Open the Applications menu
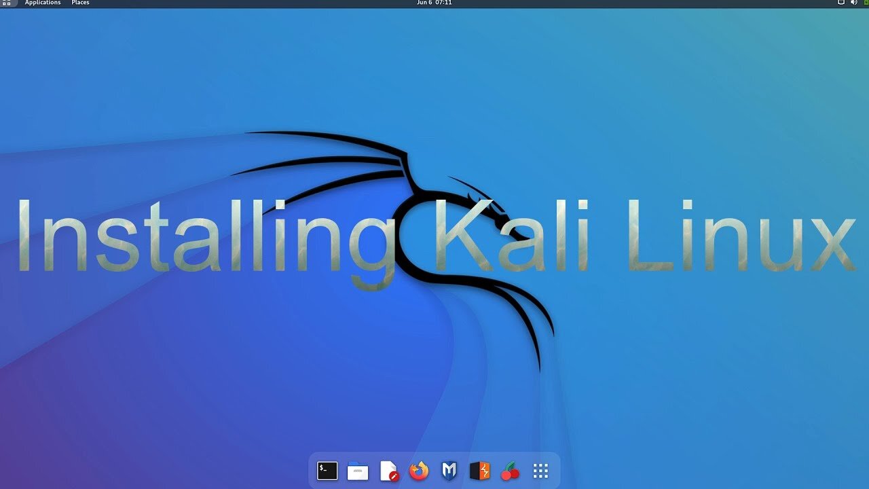Image resolution: width=869 pixels, height=489 pixels. tap(43, 3)
